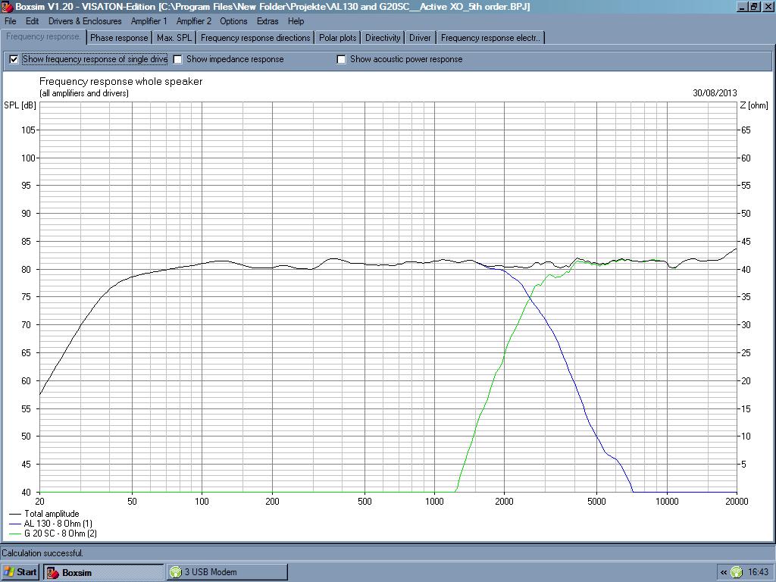Open the File menu

(x=11, y=21)
